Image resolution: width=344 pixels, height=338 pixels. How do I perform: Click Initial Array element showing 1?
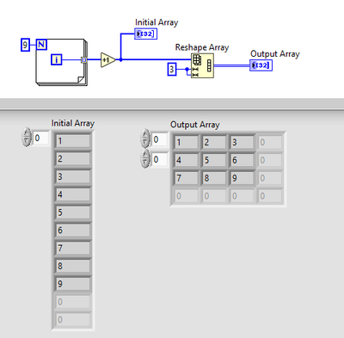pos(73,141)
